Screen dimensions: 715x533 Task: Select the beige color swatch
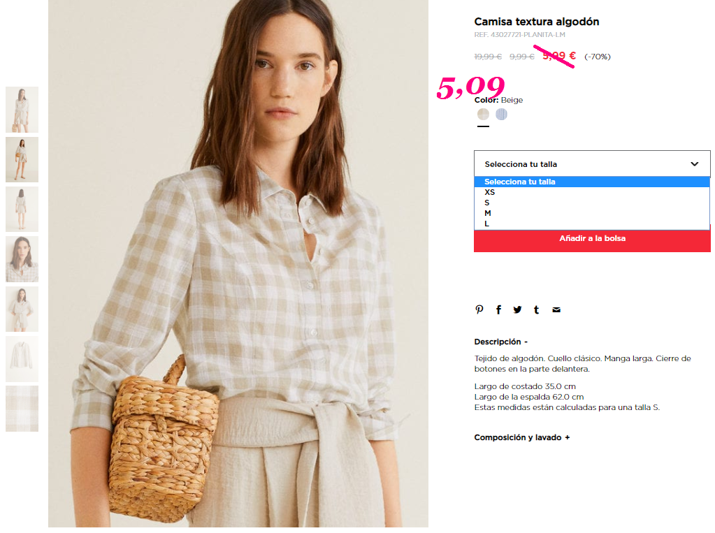coord(484,114)
